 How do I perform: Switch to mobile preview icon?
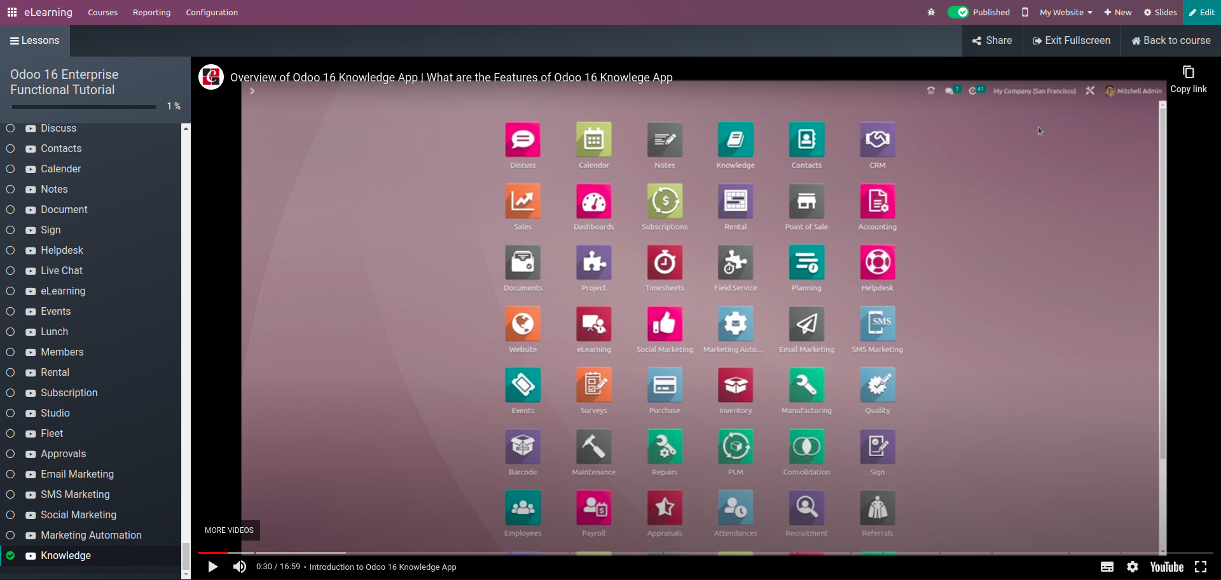[1024, 12]
